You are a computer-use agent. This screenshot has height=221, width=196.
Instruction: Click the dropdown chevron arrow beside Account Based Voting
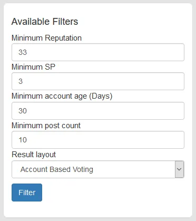pyautogui.click(x=179, y=169)
